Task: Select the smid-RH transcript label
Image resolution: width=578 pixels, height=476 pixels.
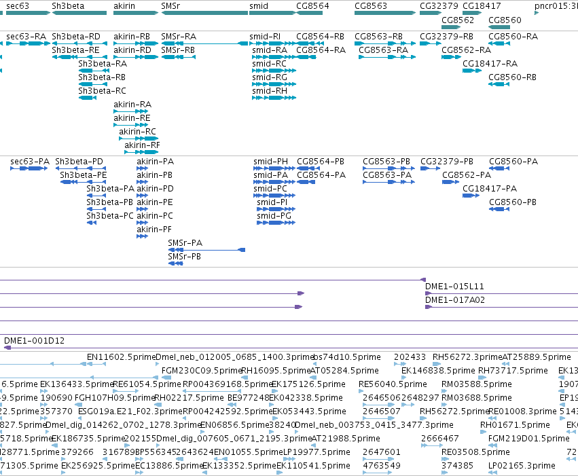Action: pyautogui.click(x=270, y=92)
